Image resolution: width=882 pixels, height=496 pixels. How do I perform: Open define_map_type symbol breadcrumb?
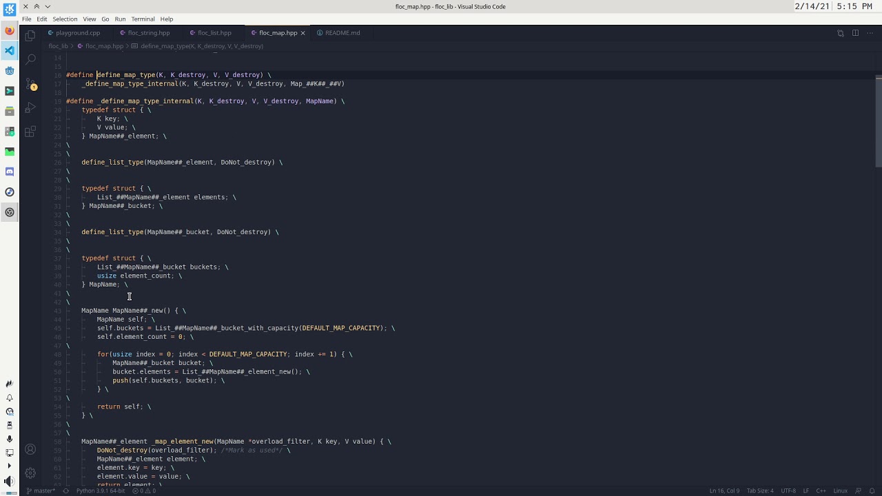pyautogui.click(x=198, y=46)
